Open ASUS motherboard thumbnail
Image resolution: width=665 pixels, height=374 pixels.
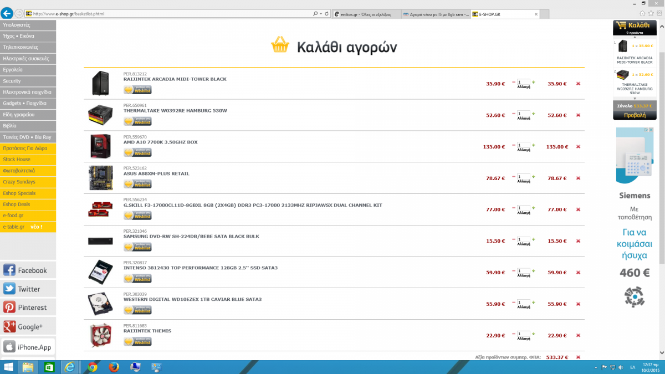[100, 178]
